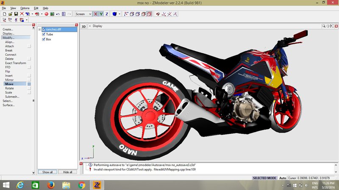Open the green textures browser icon
This screenshot has height=190, width=339.
[x=52, y=14]
